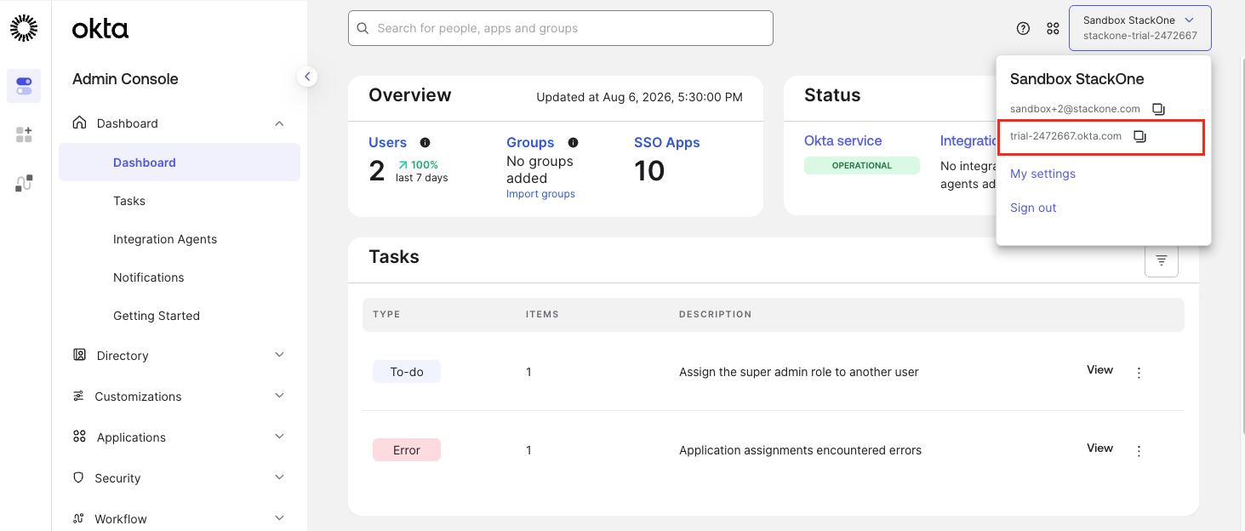The height and width of the screenshot is (531, 1245).
Task: Open the workflow connector icon in the left rail
Action: pyautogui.click(x=24, y=183)
